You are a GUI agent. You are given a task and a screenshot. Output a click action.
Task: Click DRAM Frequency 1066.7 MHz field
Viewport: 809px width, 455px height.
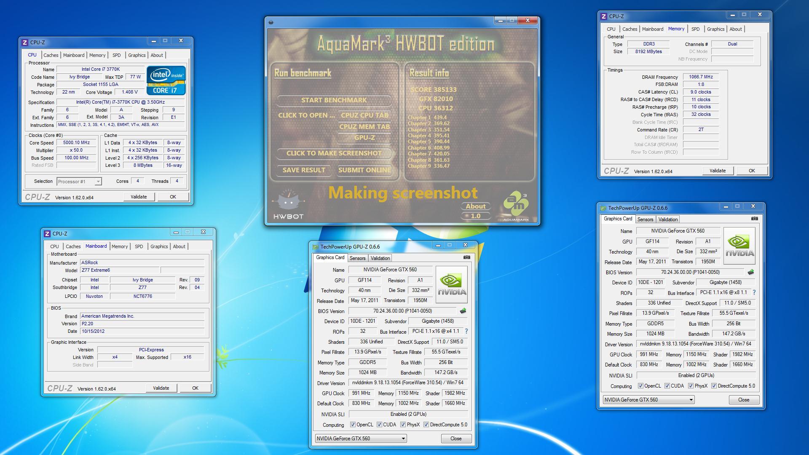[x=701, y=77]
